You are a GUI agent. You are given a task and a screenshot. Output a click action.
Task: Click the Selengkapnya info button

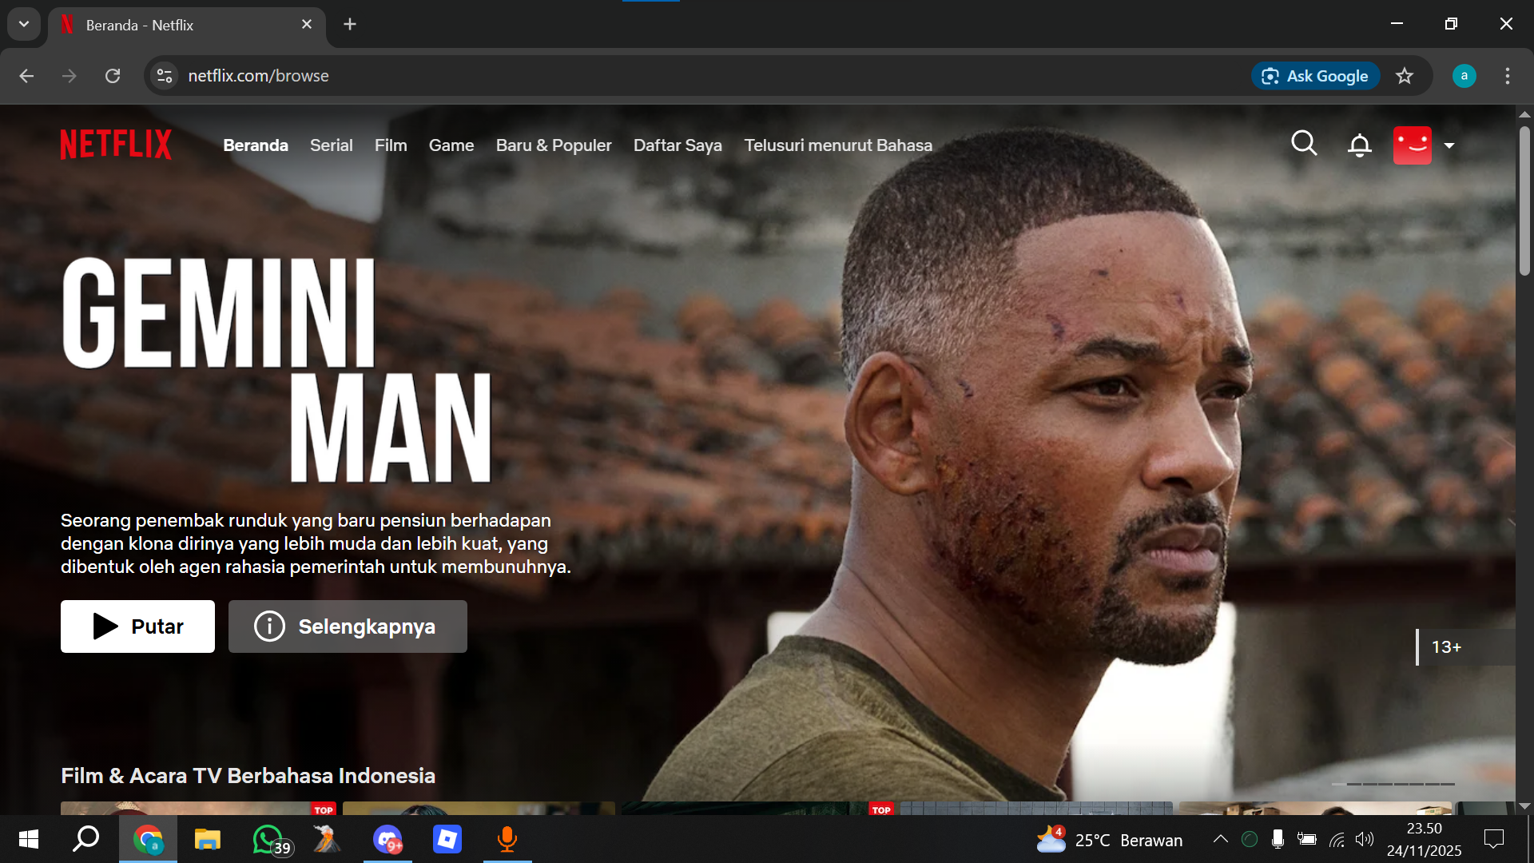[x=348, y=626]
